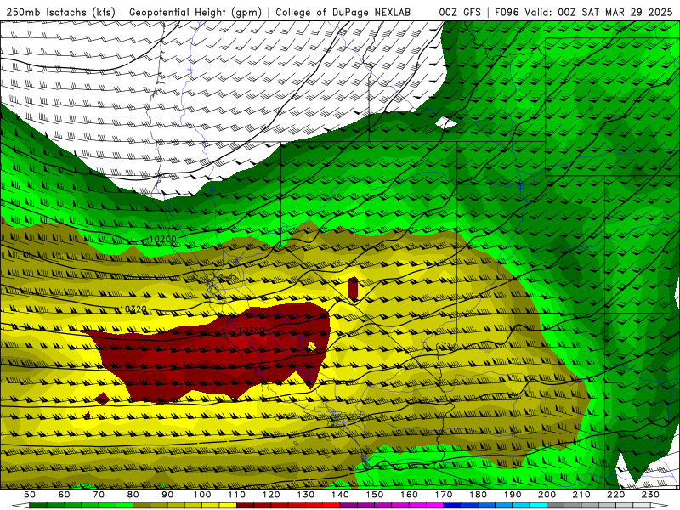Click the '250mb Isotachs (kts)' title text
This screenshot has height=510, width=680.
[60, 12]
